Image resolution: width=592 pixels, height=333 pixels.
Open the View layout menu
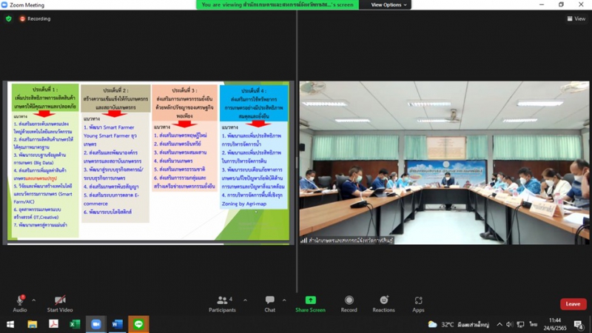coord(575,18)
